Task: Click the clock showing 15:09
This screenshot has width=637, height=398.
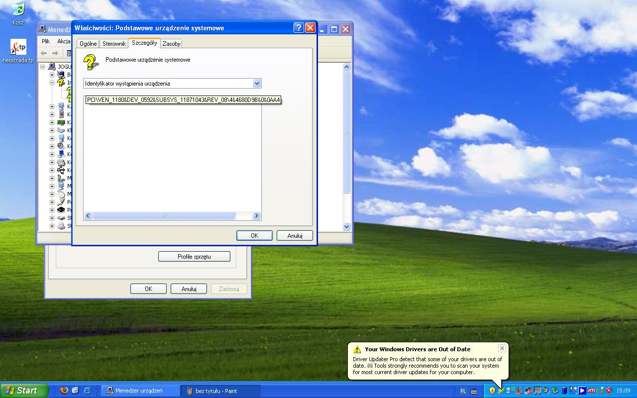Action: click(623, 391)
